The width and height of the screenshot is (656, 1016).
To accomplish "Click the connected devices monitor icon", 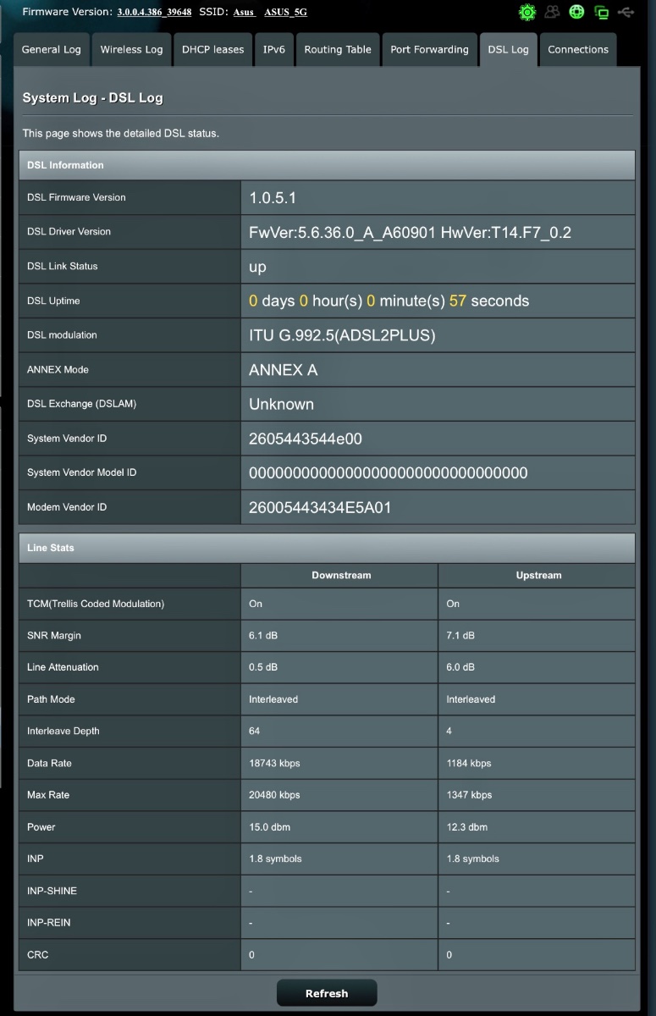I will [x=602, y=12].
